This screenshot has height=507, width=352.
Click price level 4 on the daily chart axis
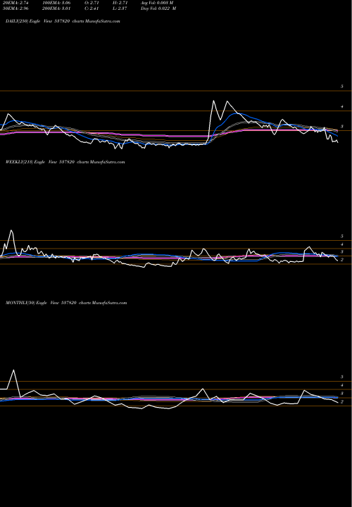[x=341, y=107]
